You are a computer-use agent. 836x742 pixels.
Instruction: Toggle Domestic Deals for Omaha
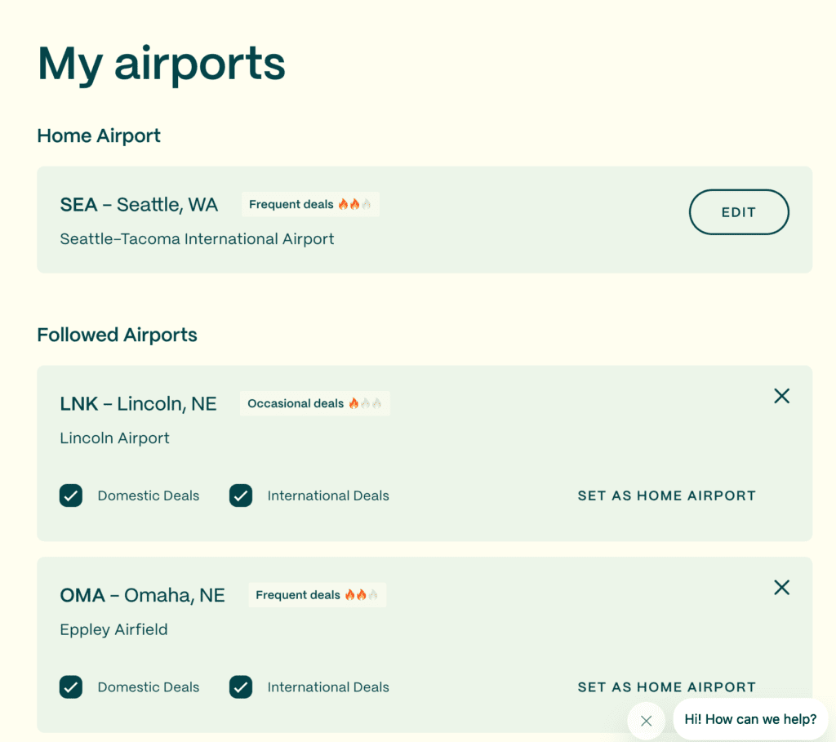click(71, 687)
